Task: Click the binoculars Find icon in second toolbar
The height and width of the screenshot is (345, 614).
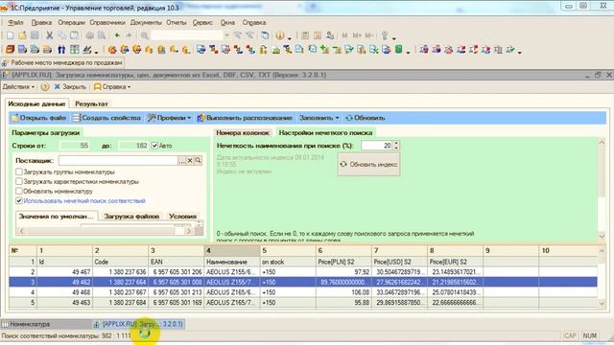Action: tap(61, 50)
